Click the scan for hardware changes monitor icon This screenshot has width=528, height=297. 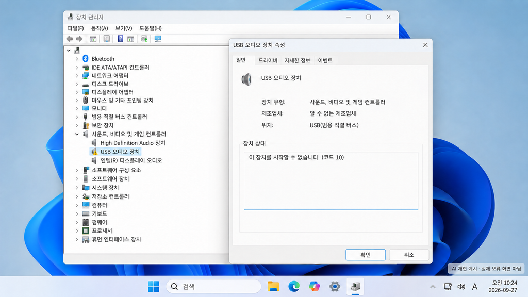point(158,39)
